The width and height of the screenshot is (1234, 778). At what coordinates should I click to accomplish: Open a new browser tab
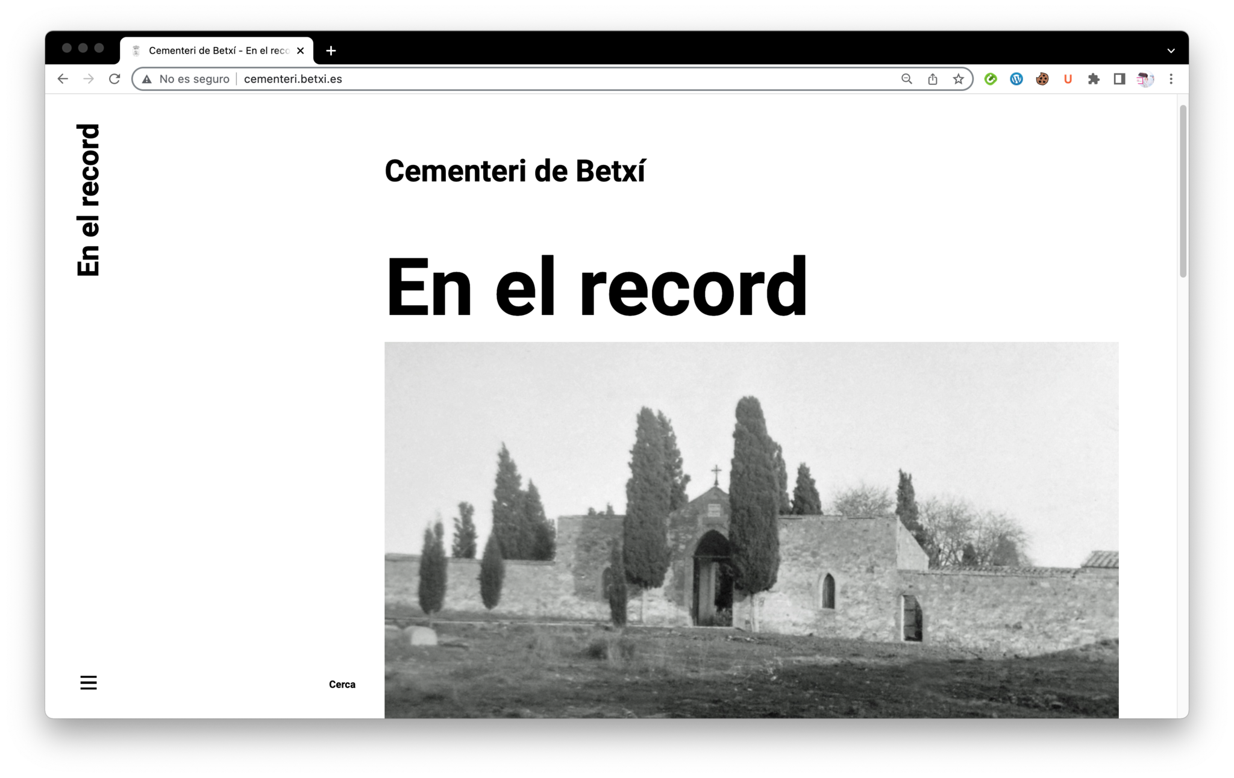pos(331,51)
